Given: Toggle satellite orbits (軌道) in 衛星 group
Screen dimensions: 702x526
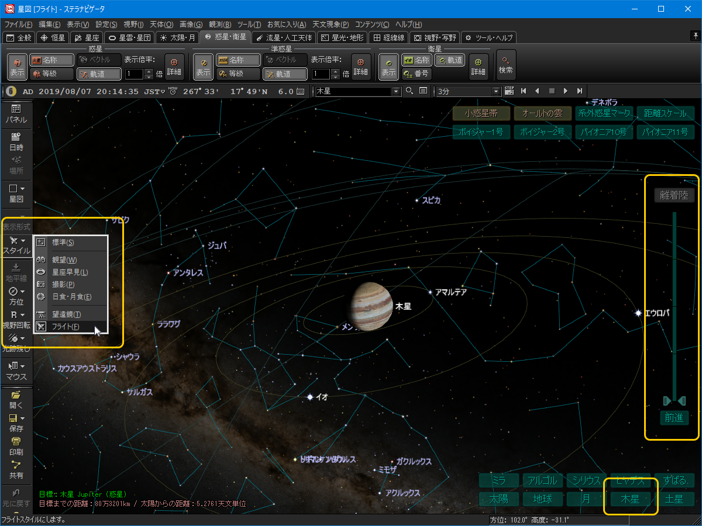Looking at the screenshot, I should click(x=449, y=60).
